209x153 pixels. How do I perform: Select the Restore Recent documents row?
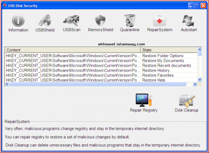(x=101, y=65)
